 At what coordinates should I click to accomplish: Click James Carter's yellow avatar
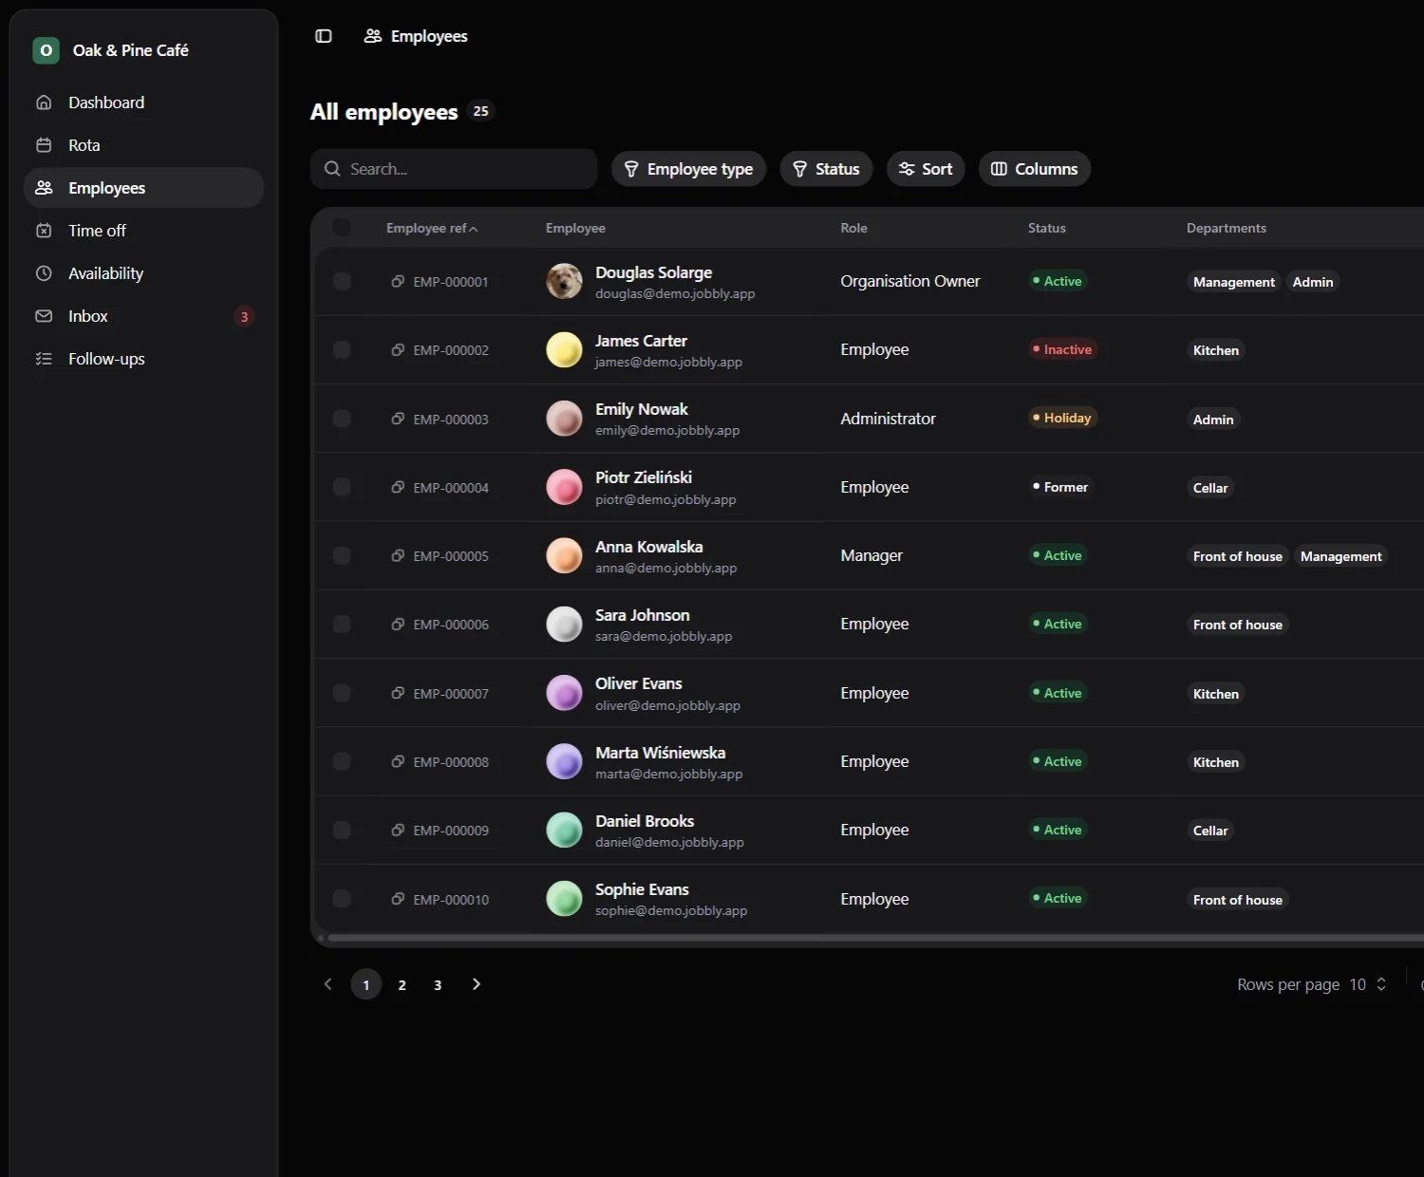tap(564, 350)
